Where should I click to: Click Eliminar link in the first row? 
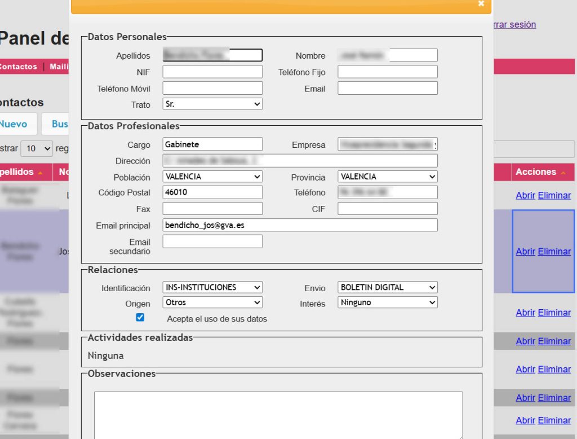pos(554,195)
